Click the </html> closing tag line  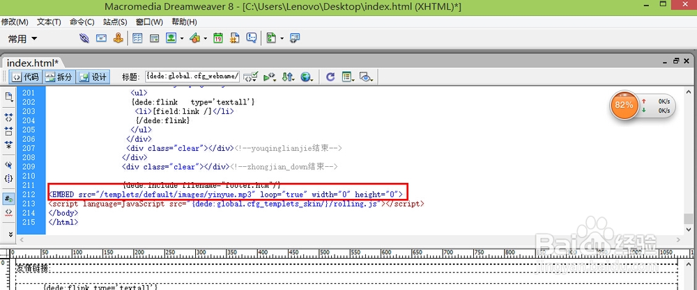(63, 222)
